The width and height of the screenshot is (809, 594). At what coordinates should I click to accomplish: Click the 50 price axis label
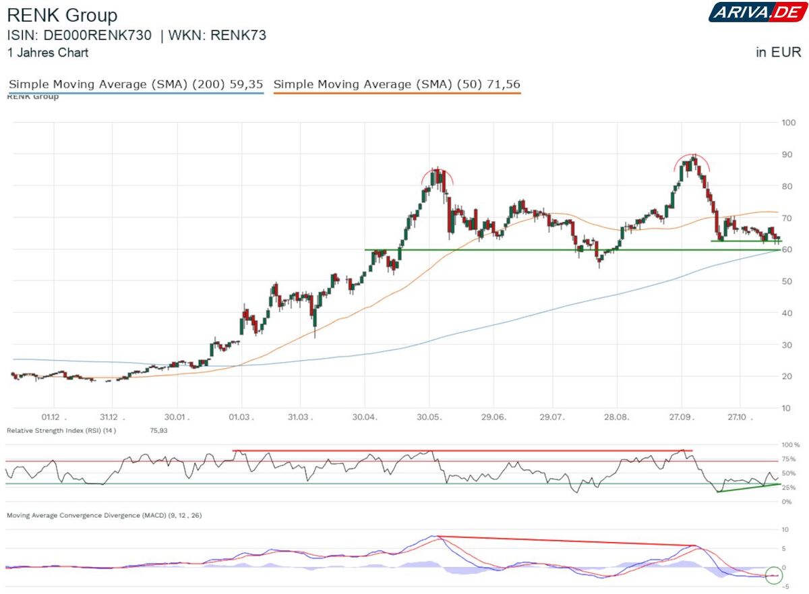coord(786,281)
